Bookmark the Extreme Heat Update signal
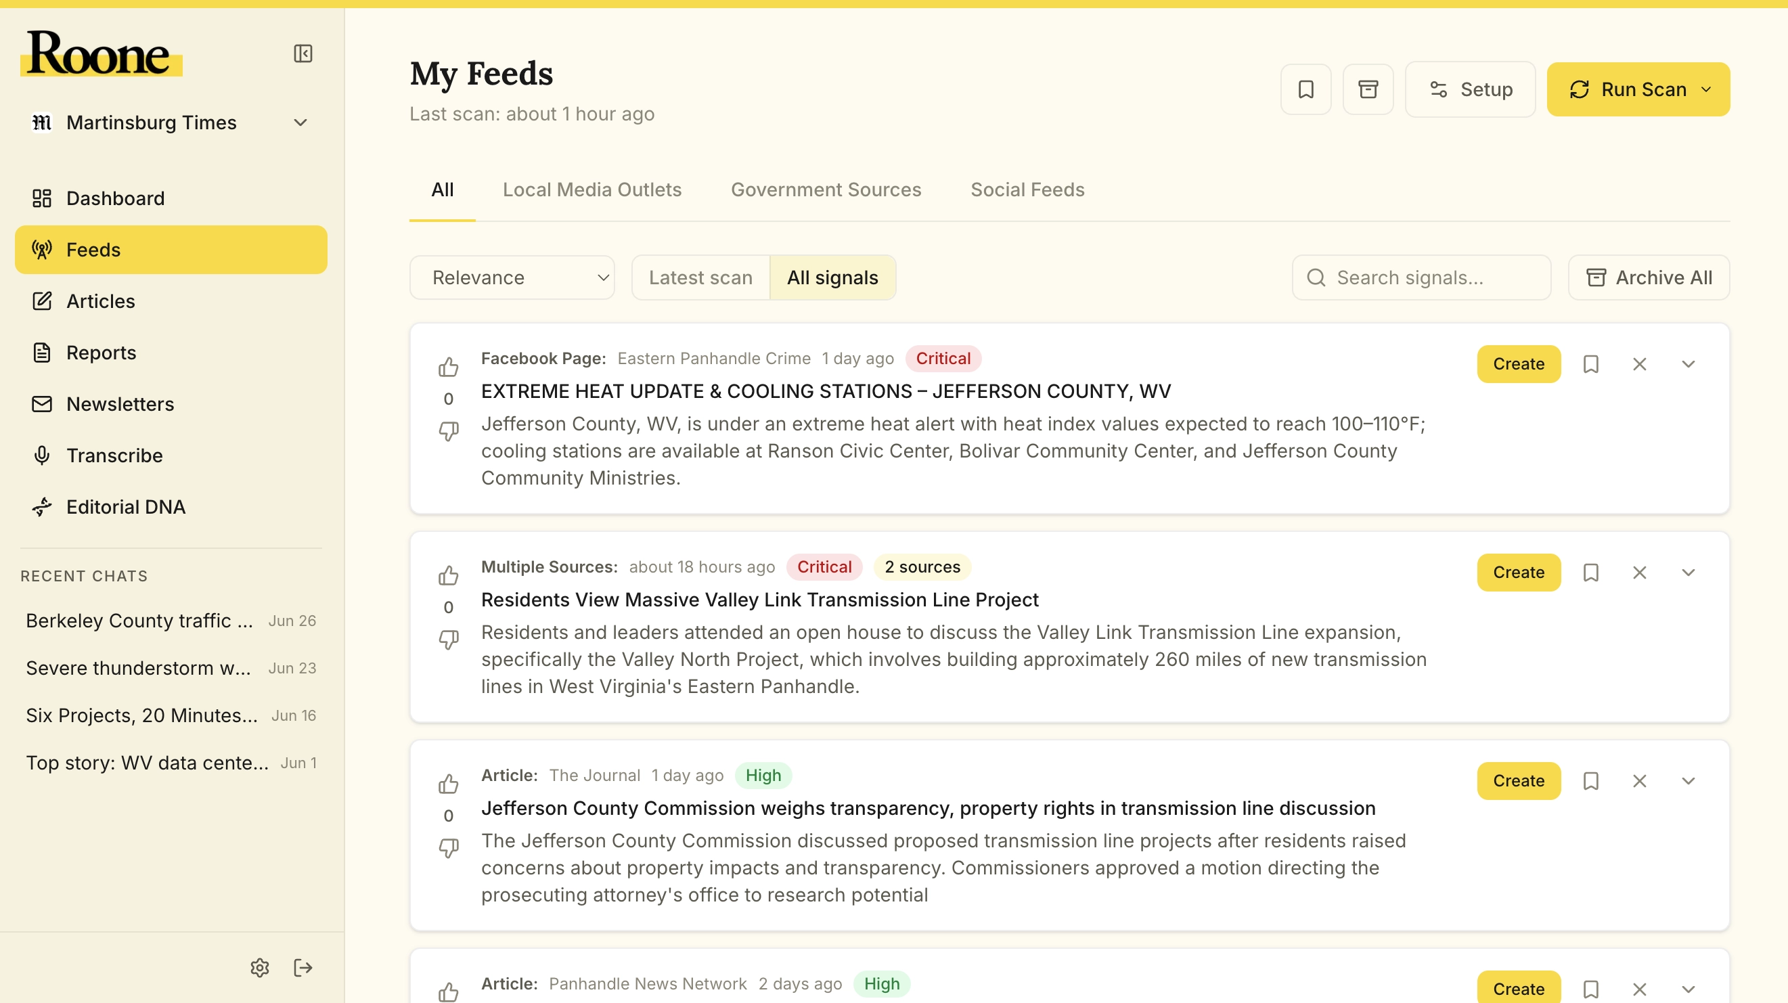Screen dimensions: 1788x1003 [1591, 363]
